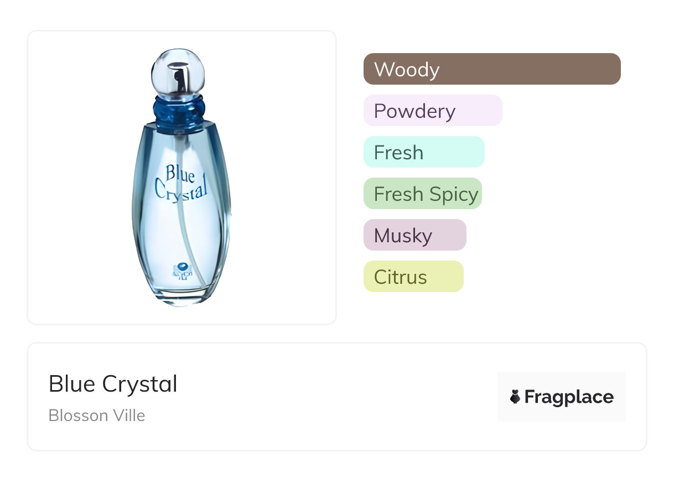Click the yellow Citrus accord tag

413,277
